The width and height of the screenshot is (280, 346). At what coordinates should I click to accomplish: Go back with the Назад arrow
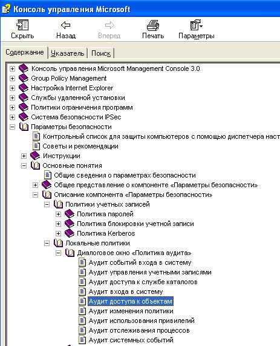pos(66,25)
